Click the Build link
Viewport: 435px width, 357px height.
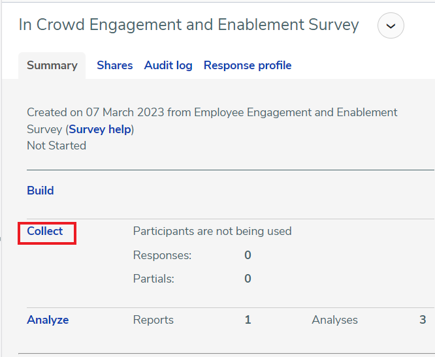pyautogui.click(x=40, y=191)
